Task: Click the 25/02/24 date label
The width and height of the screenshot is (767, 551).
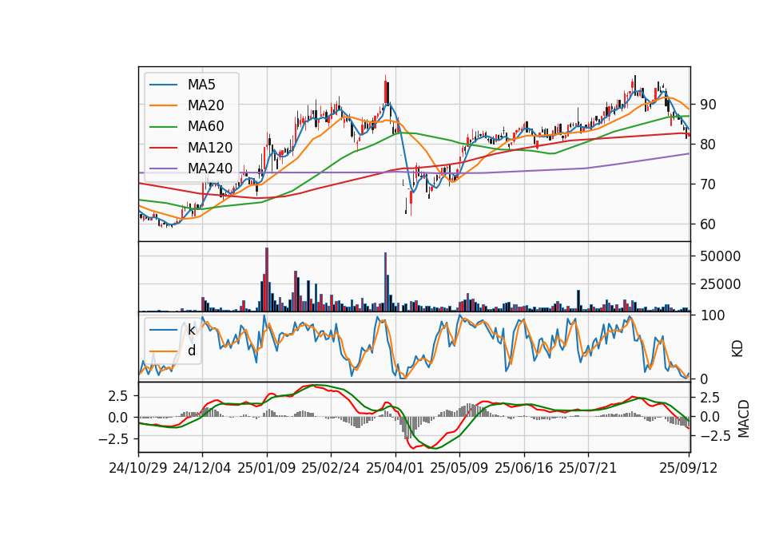Action: point(331,468)
